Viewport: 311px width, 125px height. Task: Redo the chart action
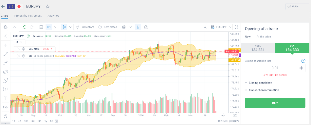tap(31, 27)
